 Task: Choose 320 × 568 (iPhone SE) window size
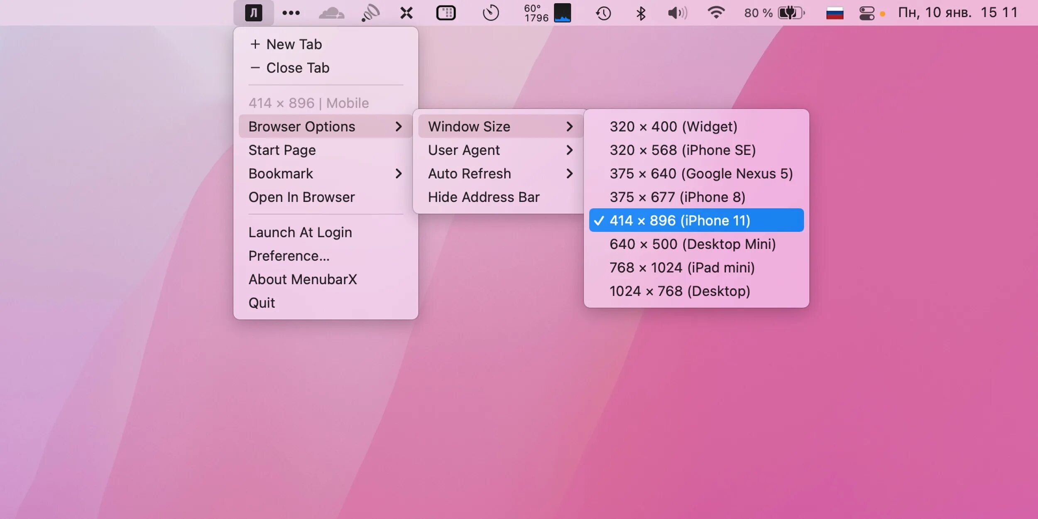click(683, 150)
